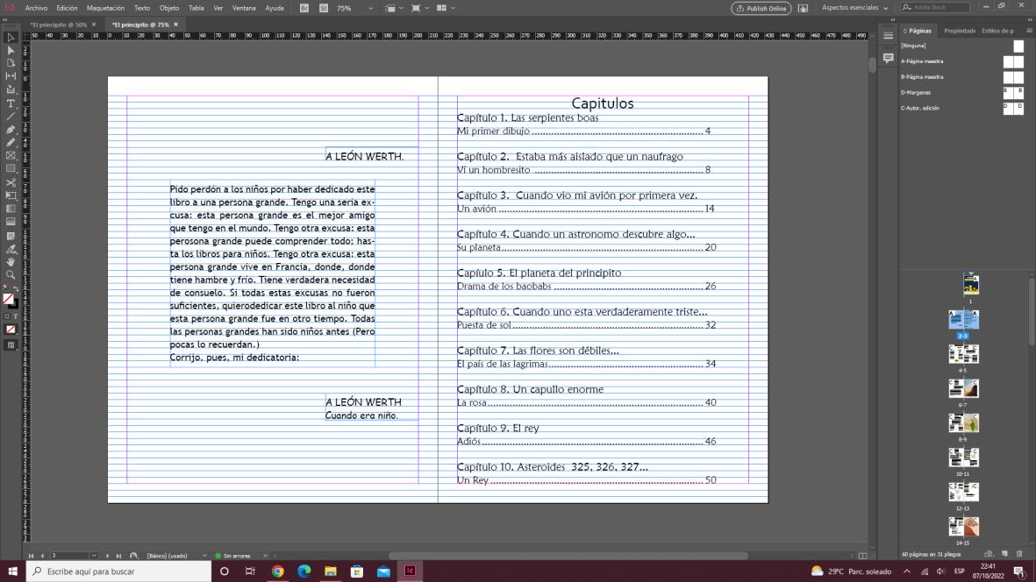Screen dimensions: 1036x582
Task: Select the Type tool
Action: point(11,103)
